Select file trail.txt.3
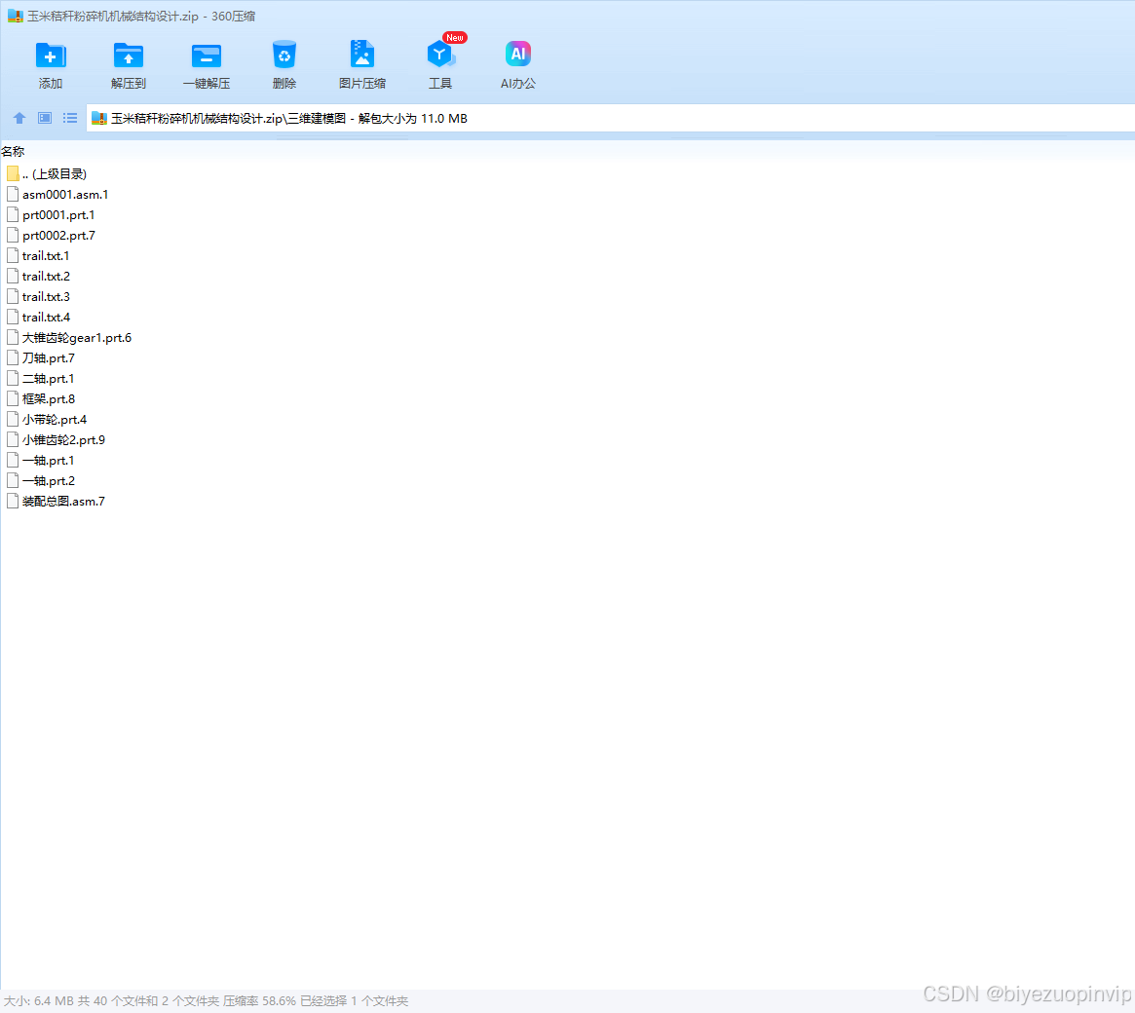 pos(47,297)
